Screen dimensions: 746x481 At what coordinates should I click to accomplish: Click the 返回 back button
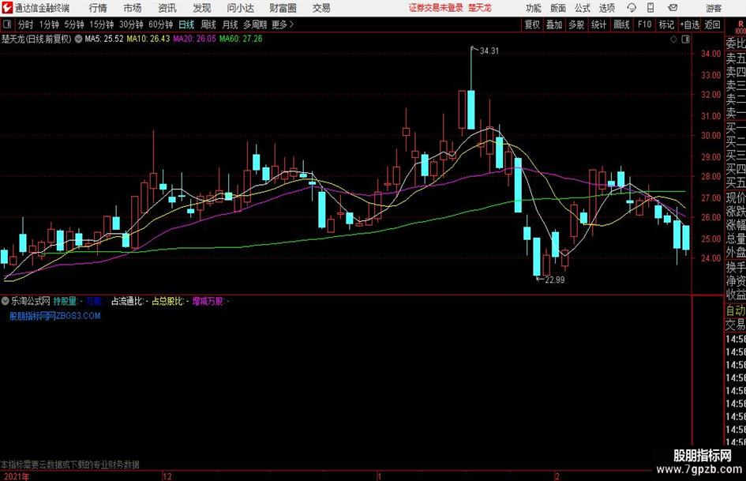(712, 24)
